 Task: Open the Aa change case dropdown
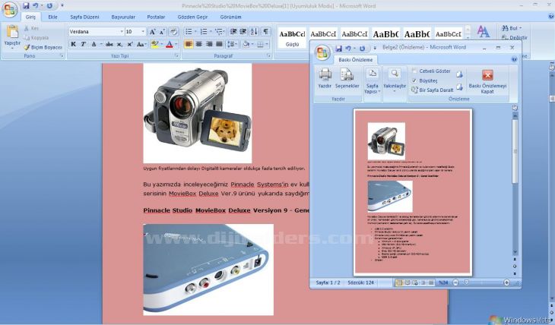click(x=141, y=44)
